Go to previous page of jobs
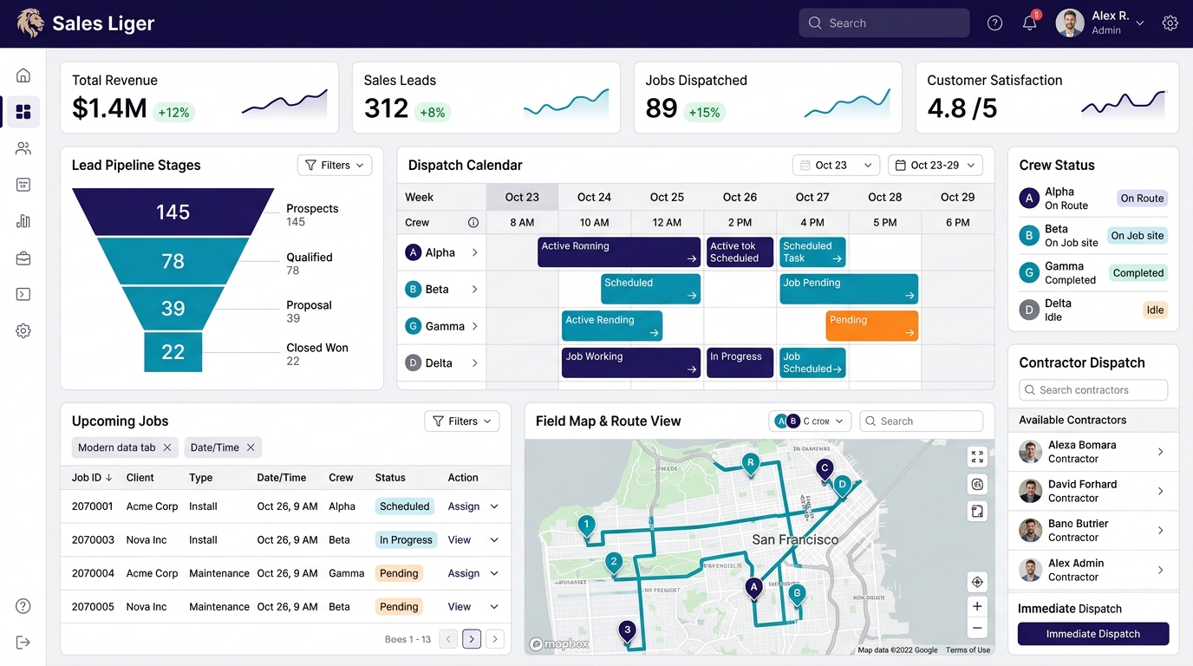1193x666 pixels. pos(448,639)
